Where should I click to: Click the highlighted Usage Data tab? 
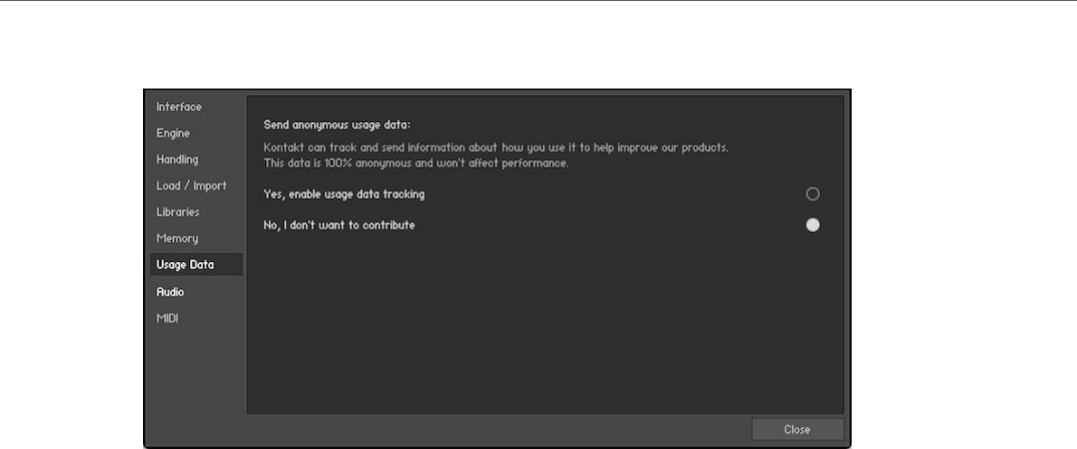point(186,265)
